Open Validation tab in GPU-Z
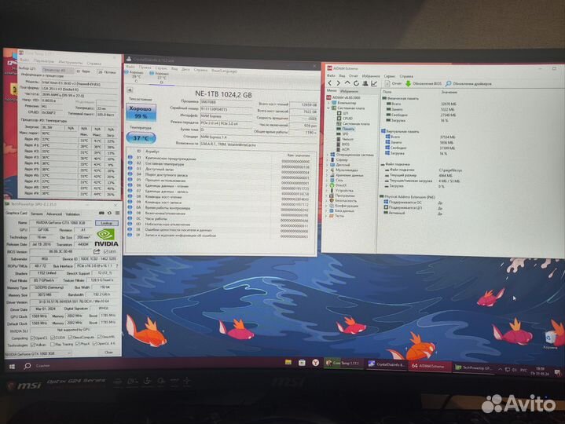The image size is (565, 424). pos(72,214)
